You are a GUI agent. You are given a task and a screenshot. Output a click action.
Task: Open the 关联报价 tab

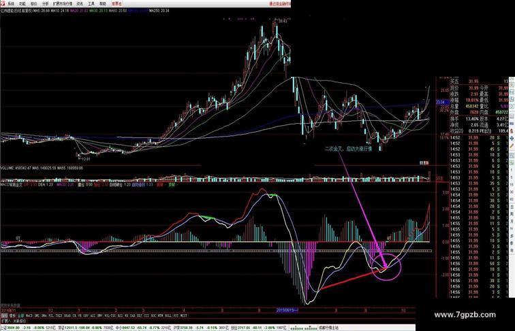pos(19,321)
